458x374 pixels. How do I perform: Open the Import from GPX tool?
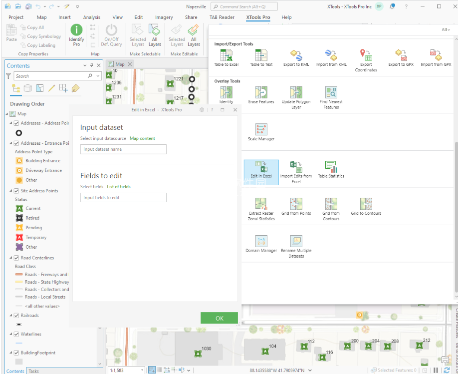click(436, 58)
